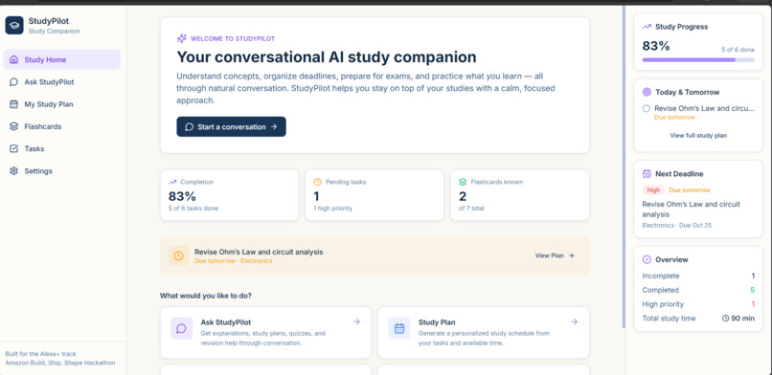Click the Pending tasks stat card
Viewport: 772px width, 375px height.
pyautogui.click(x=375, y=195)
